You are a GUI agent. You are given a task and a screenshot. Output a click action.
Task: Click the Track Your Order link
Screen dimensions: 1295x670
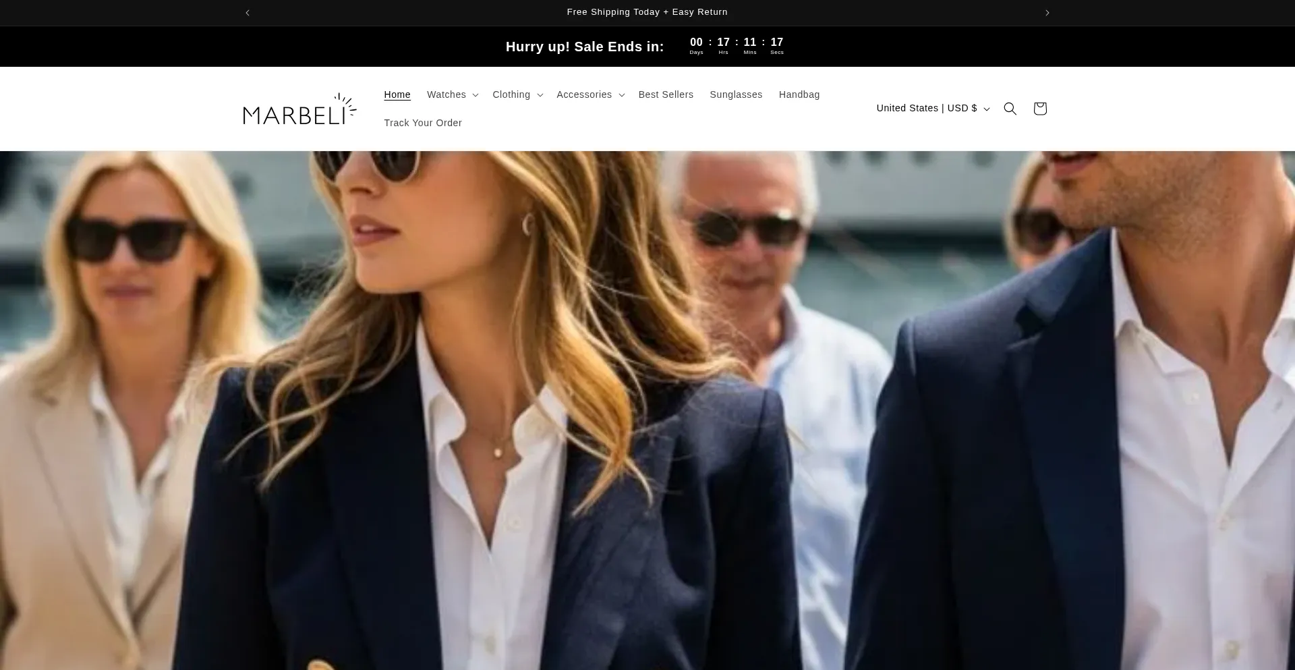423,123
